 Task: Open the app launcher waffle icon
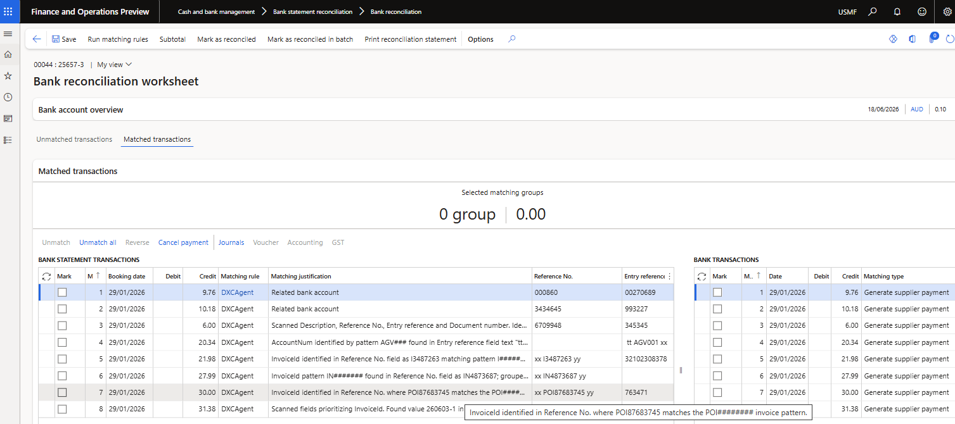[x=8, y=11]
